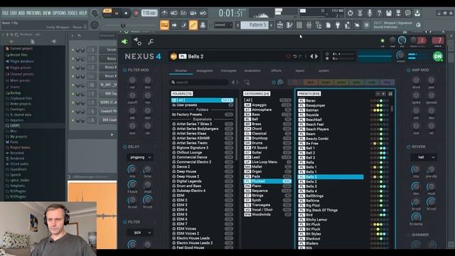This screenshot has height=256, width=455.
Task: Click the download content library icon
Action: (x=417, y=13)
